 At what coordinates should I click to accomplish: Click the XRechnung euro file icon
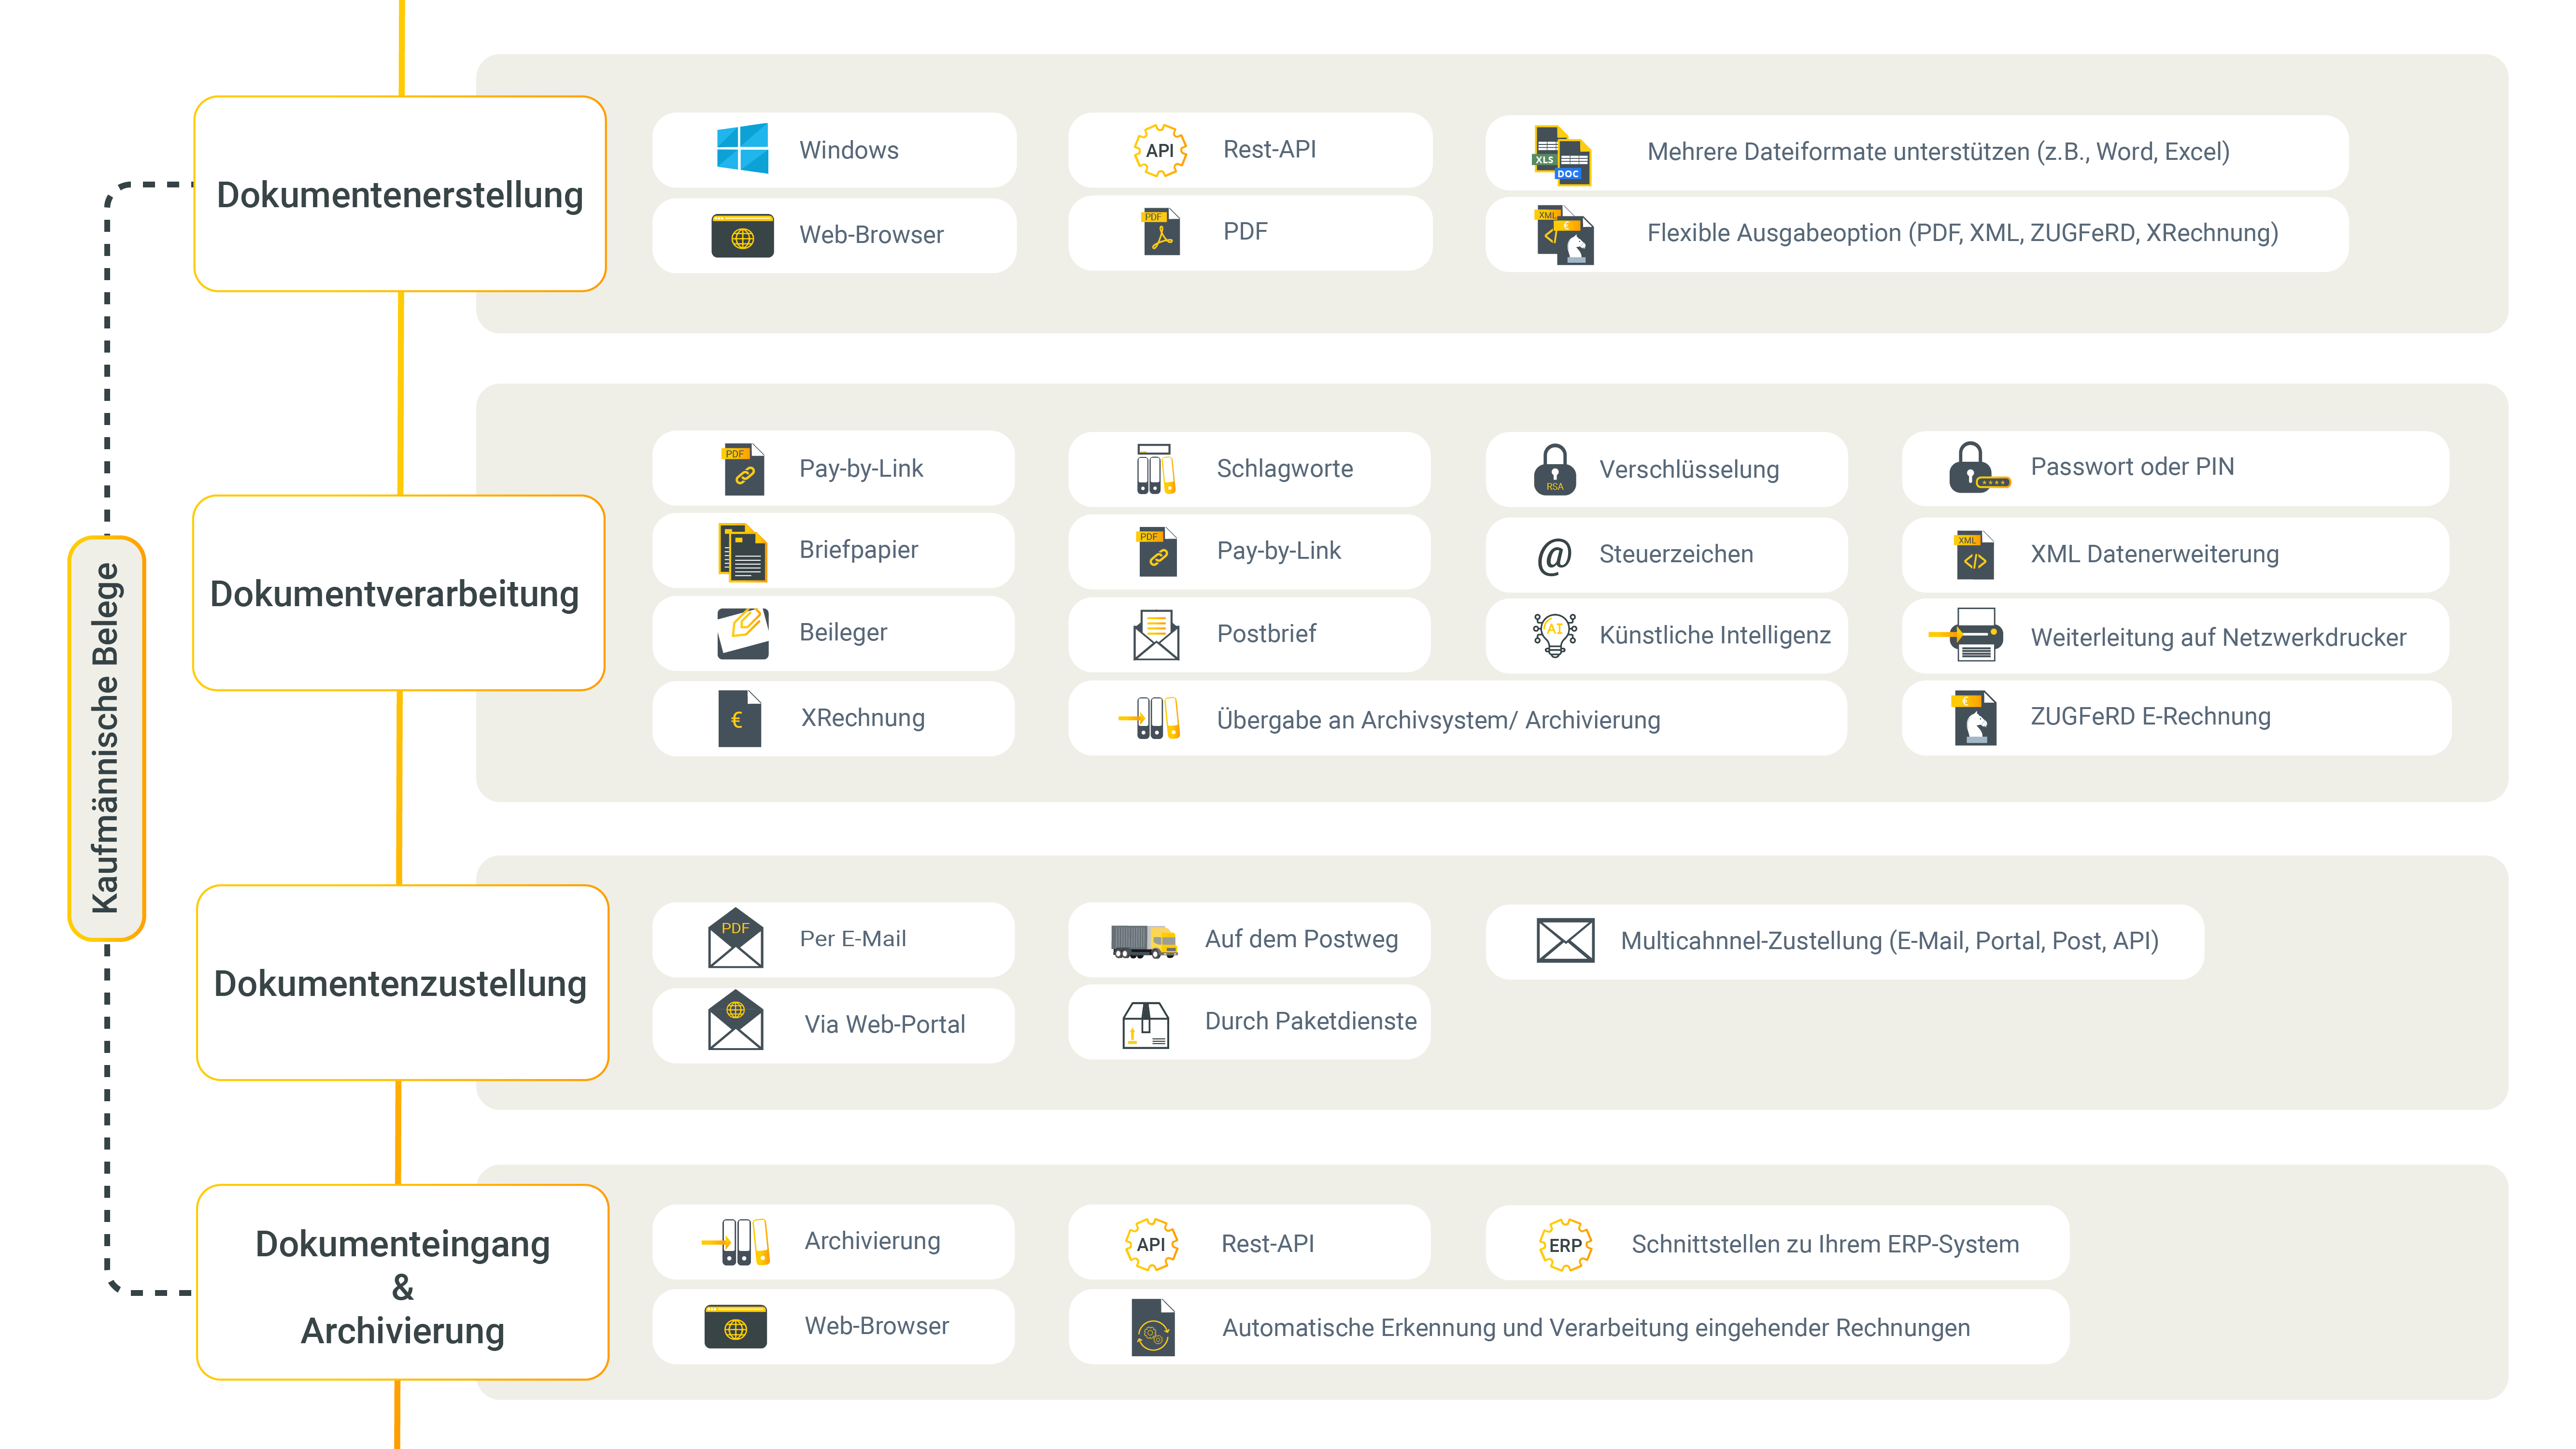(740, 718)
